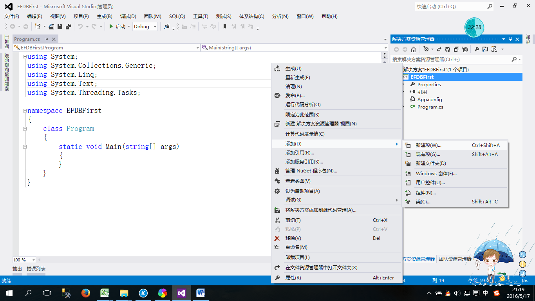Click the Redo arrow in the toolbar

pos(94,26)
